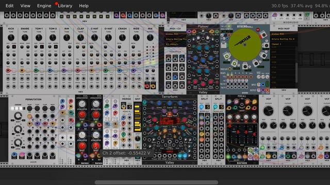Open MIDI-CV's Arturia BeatStep Pro device dropdown
The width and height of the screenshot is (330, 185).
175,39
